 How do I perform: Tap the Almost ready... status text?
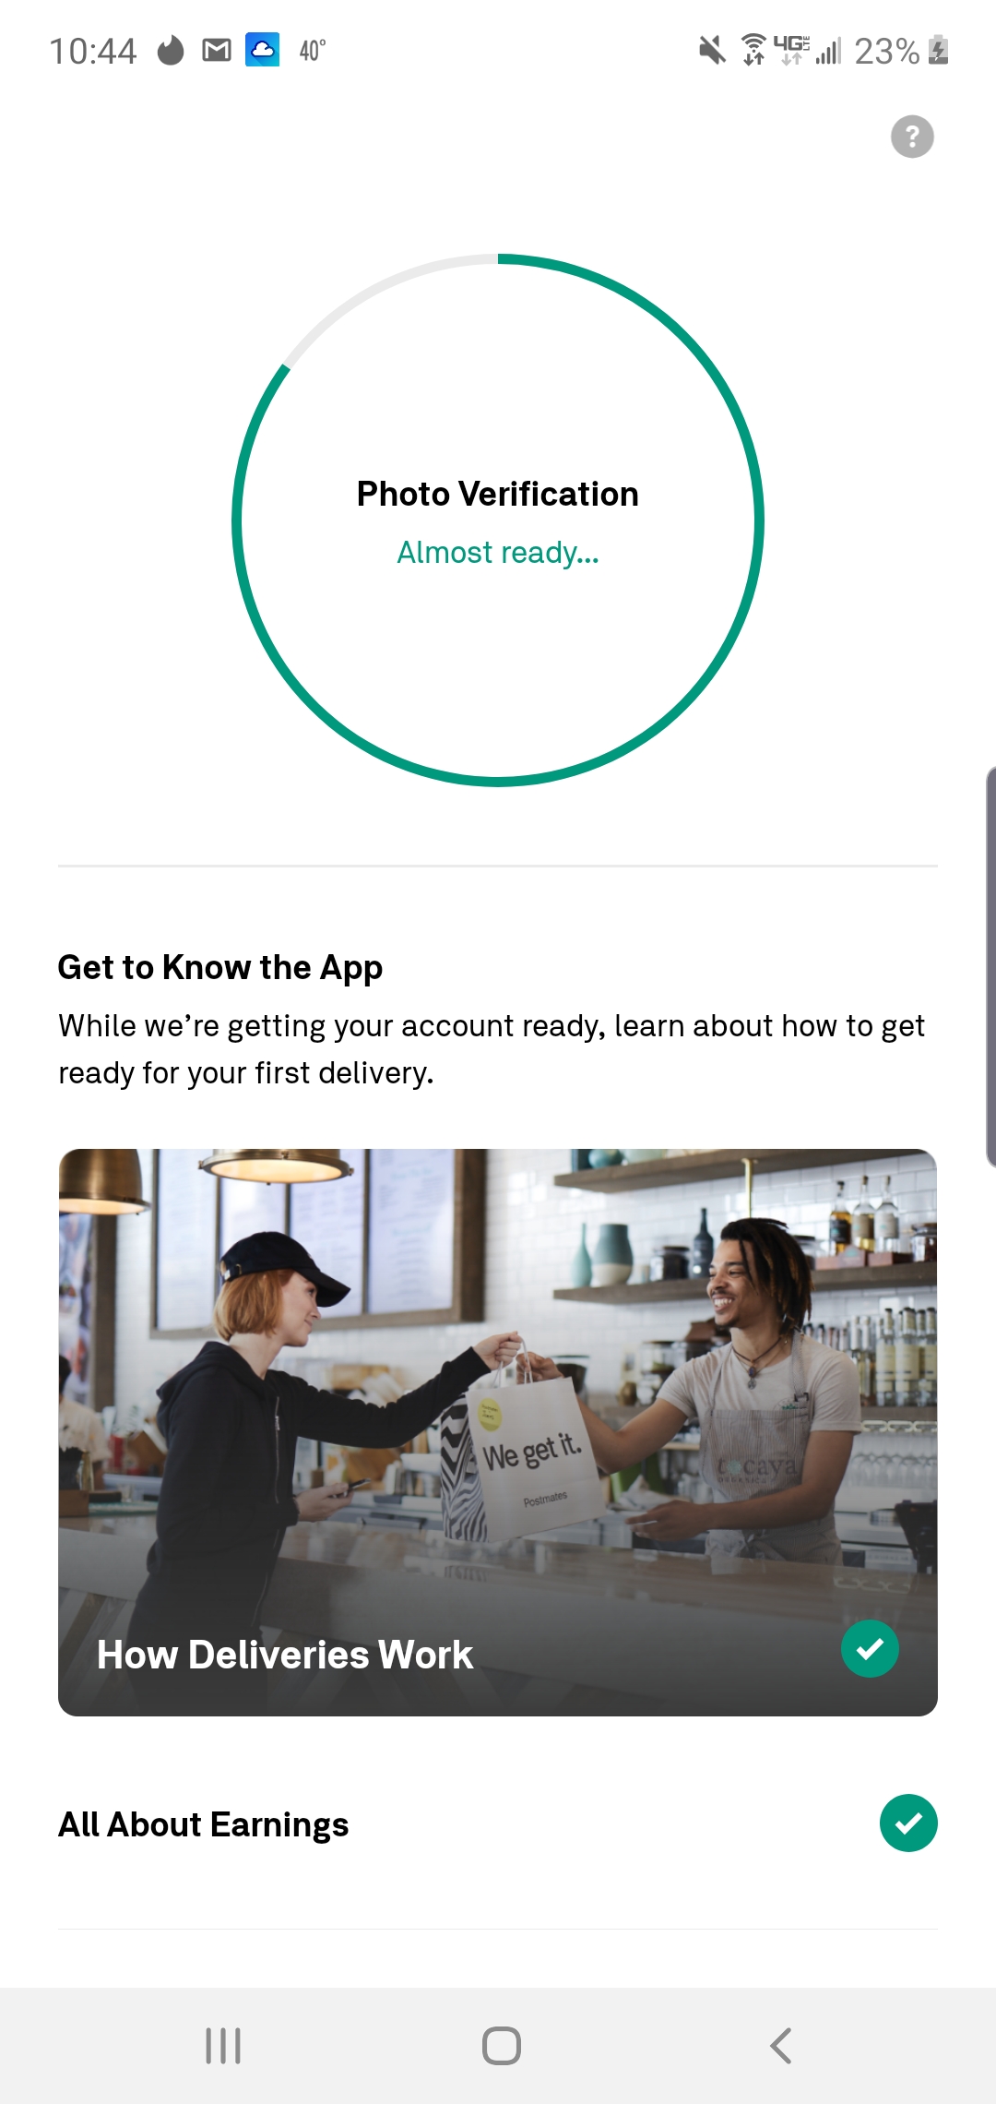pyautogui.click(x=498, y=553)
